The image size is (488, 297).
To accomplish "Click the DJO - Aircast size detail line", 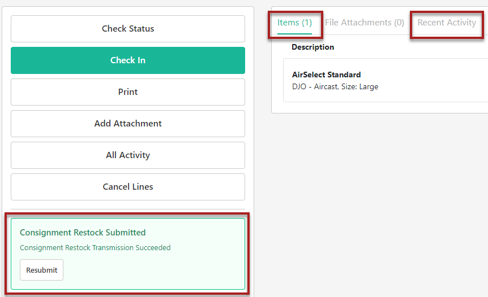I will coord(335,87).
